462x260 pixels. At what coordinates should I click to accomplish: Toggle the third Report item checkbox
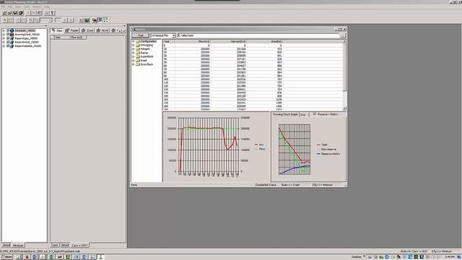(8, 38)
